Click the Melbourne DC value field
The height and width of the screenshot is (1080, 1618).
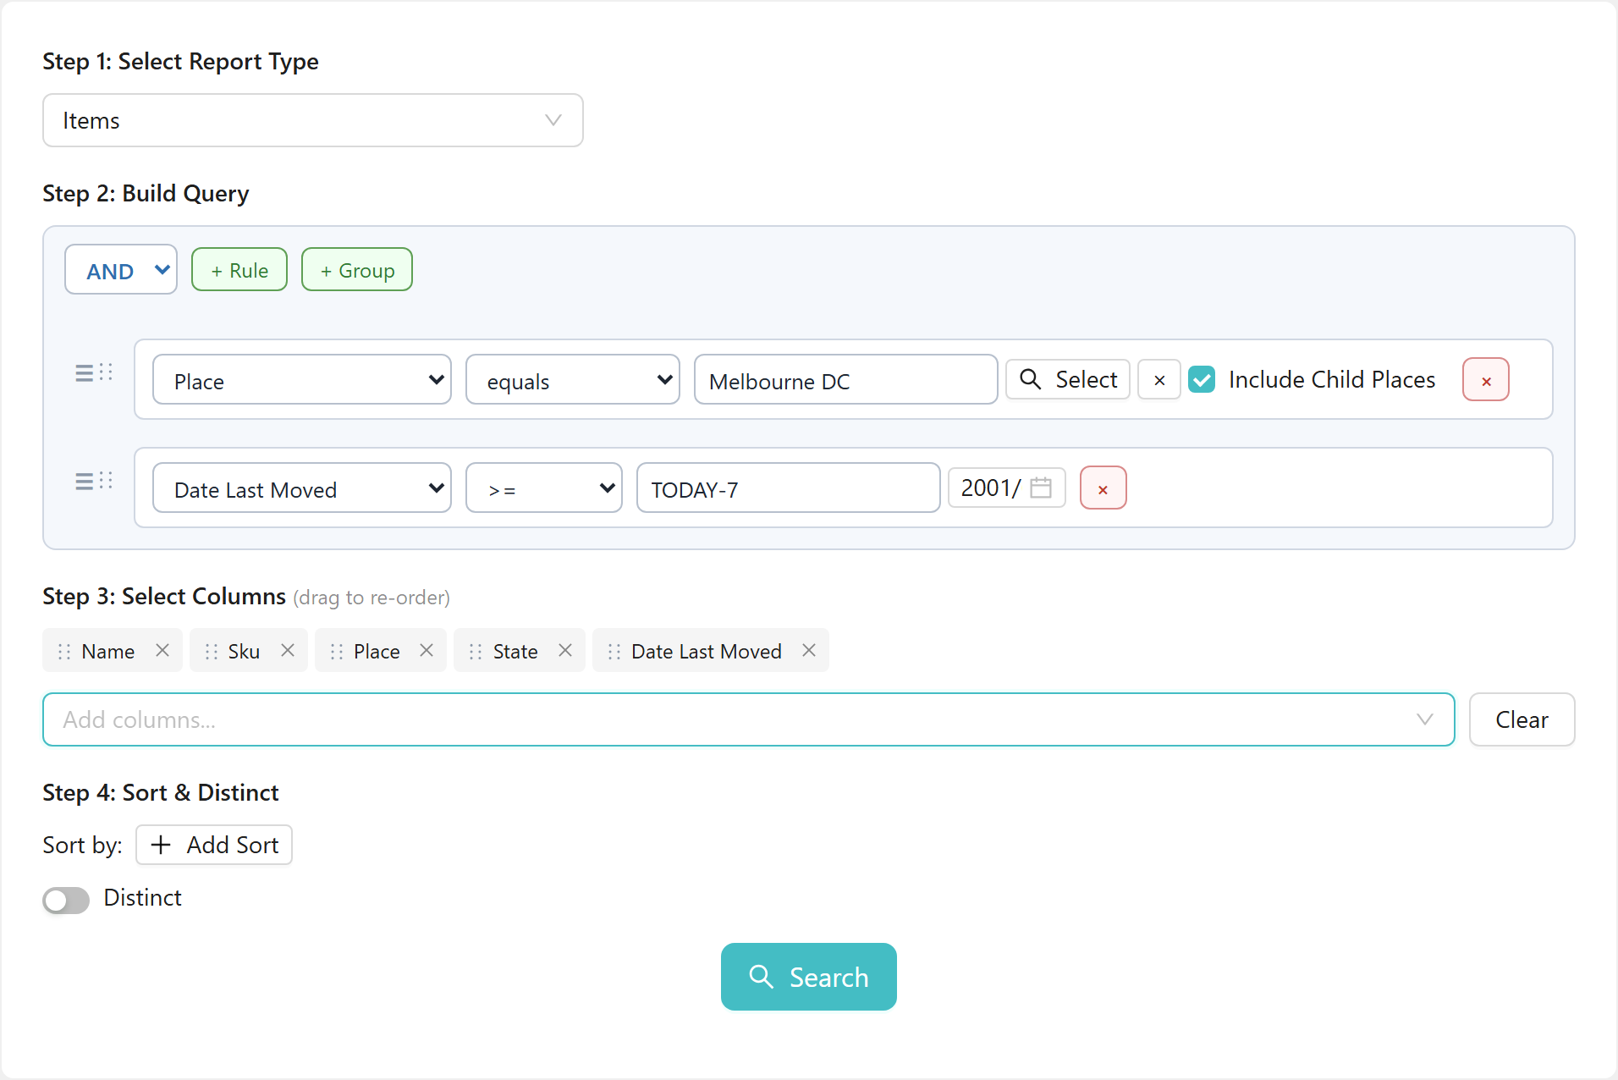(x=846, y=380)
